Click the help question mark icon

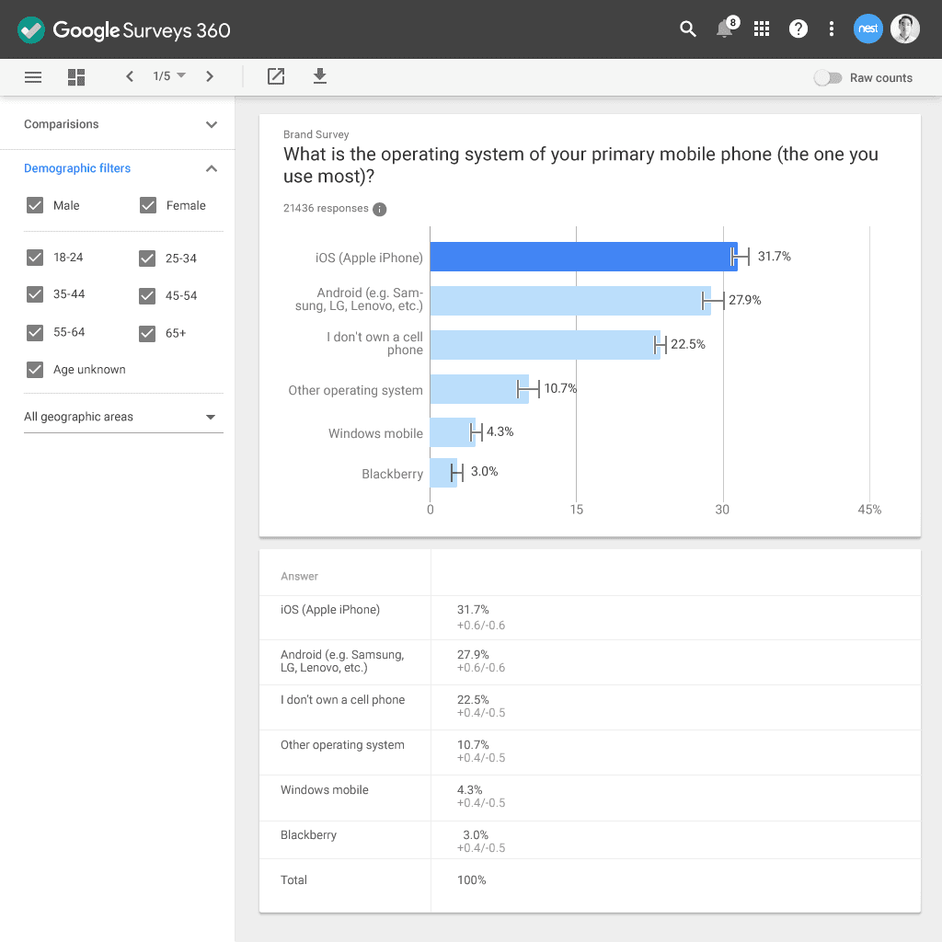click(798, 29)
